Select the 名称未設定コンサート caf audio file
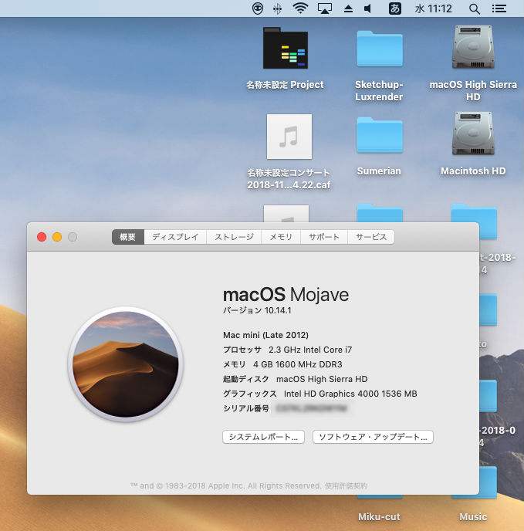Image resolution: width=524 pixels, height=531 pixels. tap(289, 137)
